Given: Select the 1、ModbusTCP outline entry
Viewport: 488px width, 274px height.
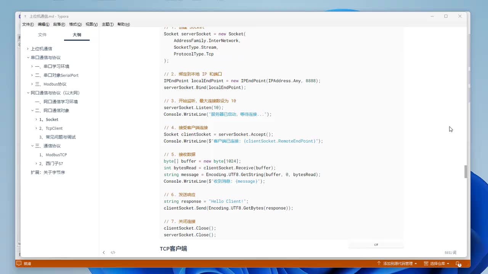Looking at the screenshot, I should (x=53, y=155).
